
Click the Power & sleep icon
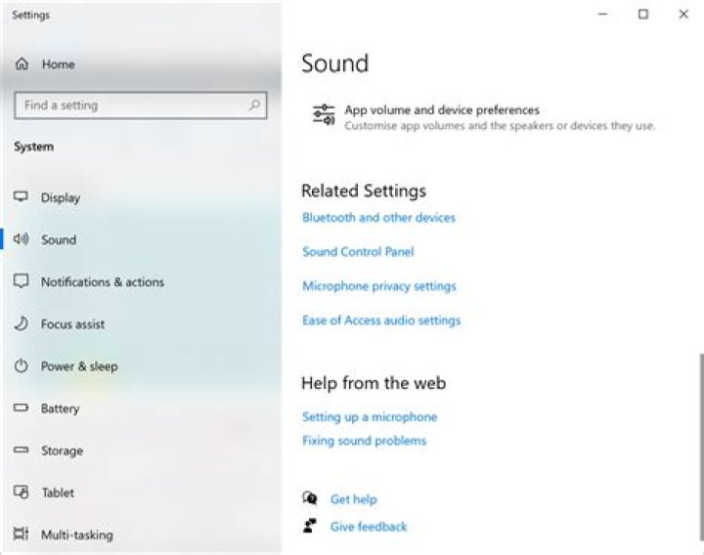click(22, 366)
